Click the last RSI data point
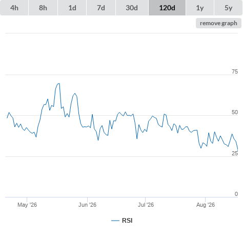 pos(237,151)
